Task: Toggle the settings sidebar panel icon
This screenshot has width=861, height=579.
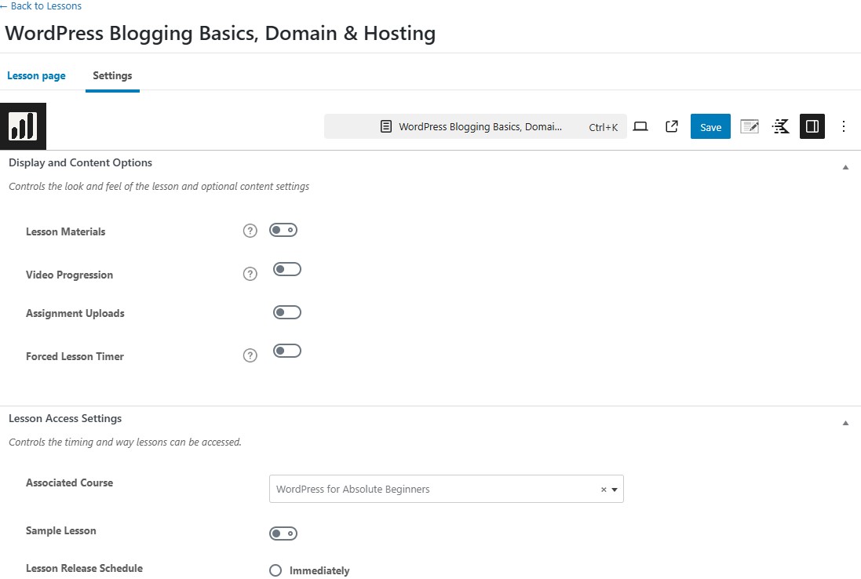Action: [x=812, y=127]
